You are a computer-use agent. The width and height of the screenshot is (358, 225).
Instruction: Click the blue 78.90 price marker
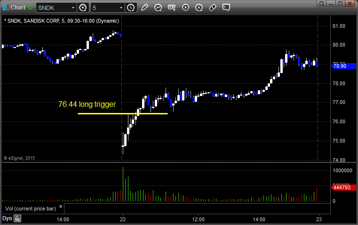click(343, 66)
